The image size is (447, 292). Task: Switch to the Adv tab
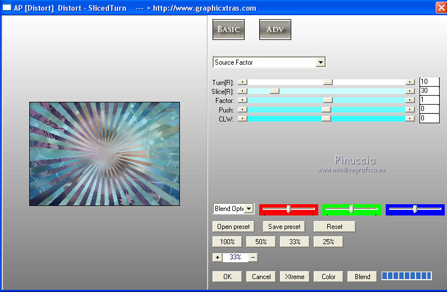tap(275, 29)
